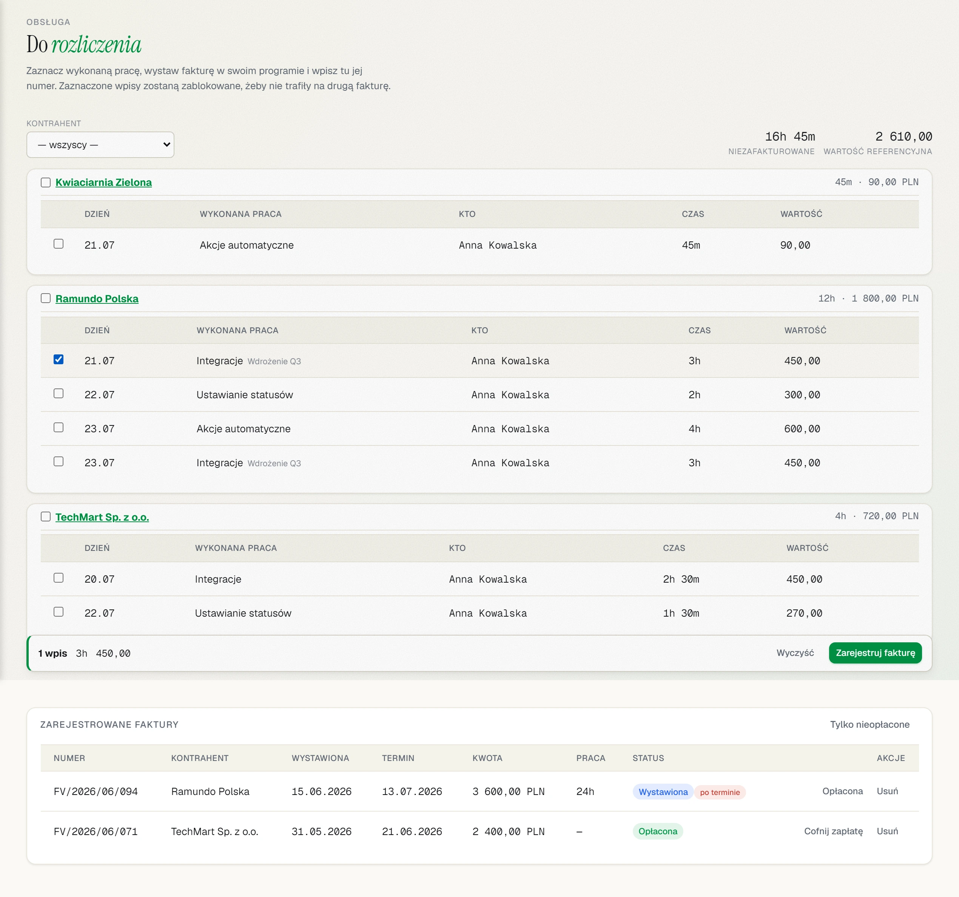Tick the TechMart Sp. z o.o. group checkbox
This screenshot has height=897, width=959.
[46, 517]
